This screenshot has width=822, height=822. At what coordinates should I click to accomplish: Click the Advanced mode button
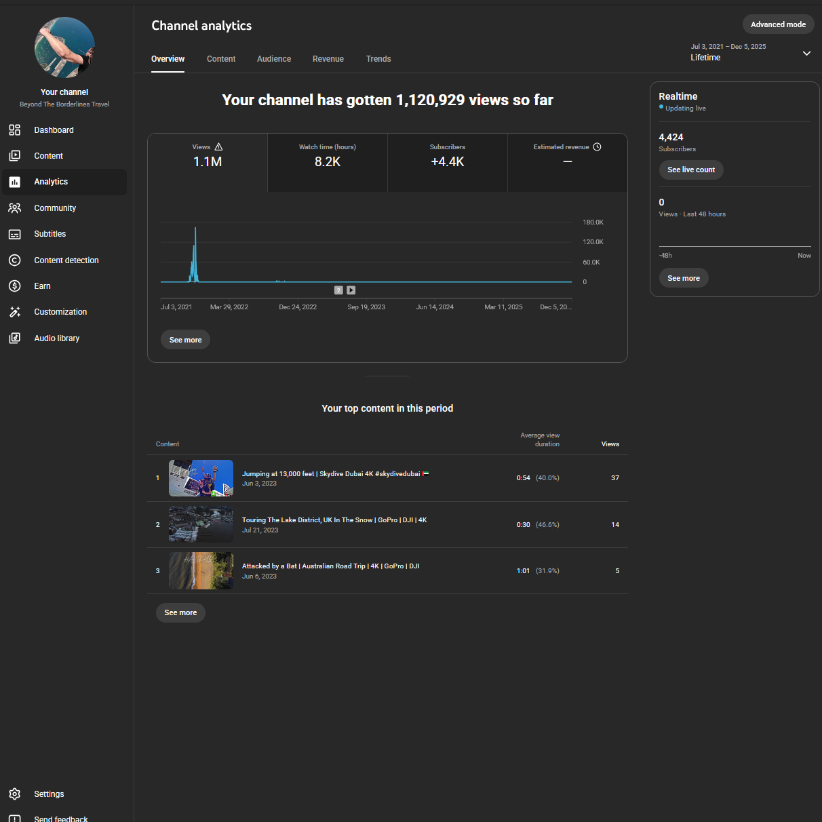pyautogui.click(x=778, y=24)
